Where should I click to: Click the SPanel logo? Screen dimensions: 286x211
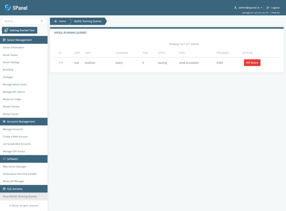click(x=16, y=8)
